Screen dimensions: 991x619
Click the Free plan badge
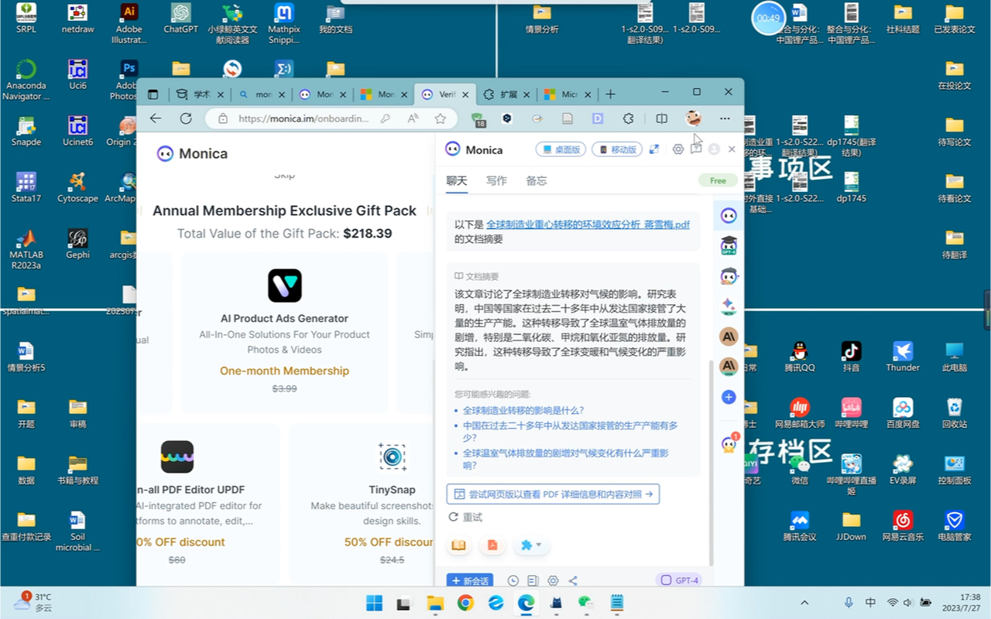click(718, 180)
